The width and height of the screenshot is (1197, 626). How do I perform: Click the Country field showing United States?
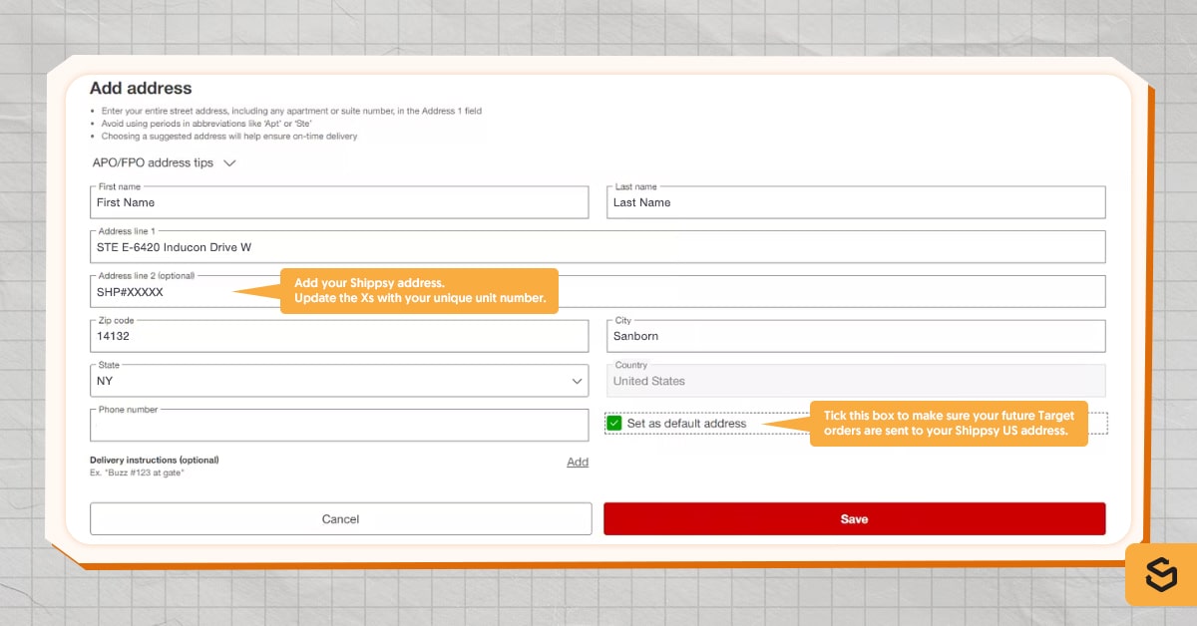[x=855, y=380]
